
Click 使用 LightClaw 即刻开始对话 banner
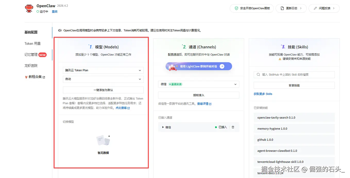click(199, 66)
